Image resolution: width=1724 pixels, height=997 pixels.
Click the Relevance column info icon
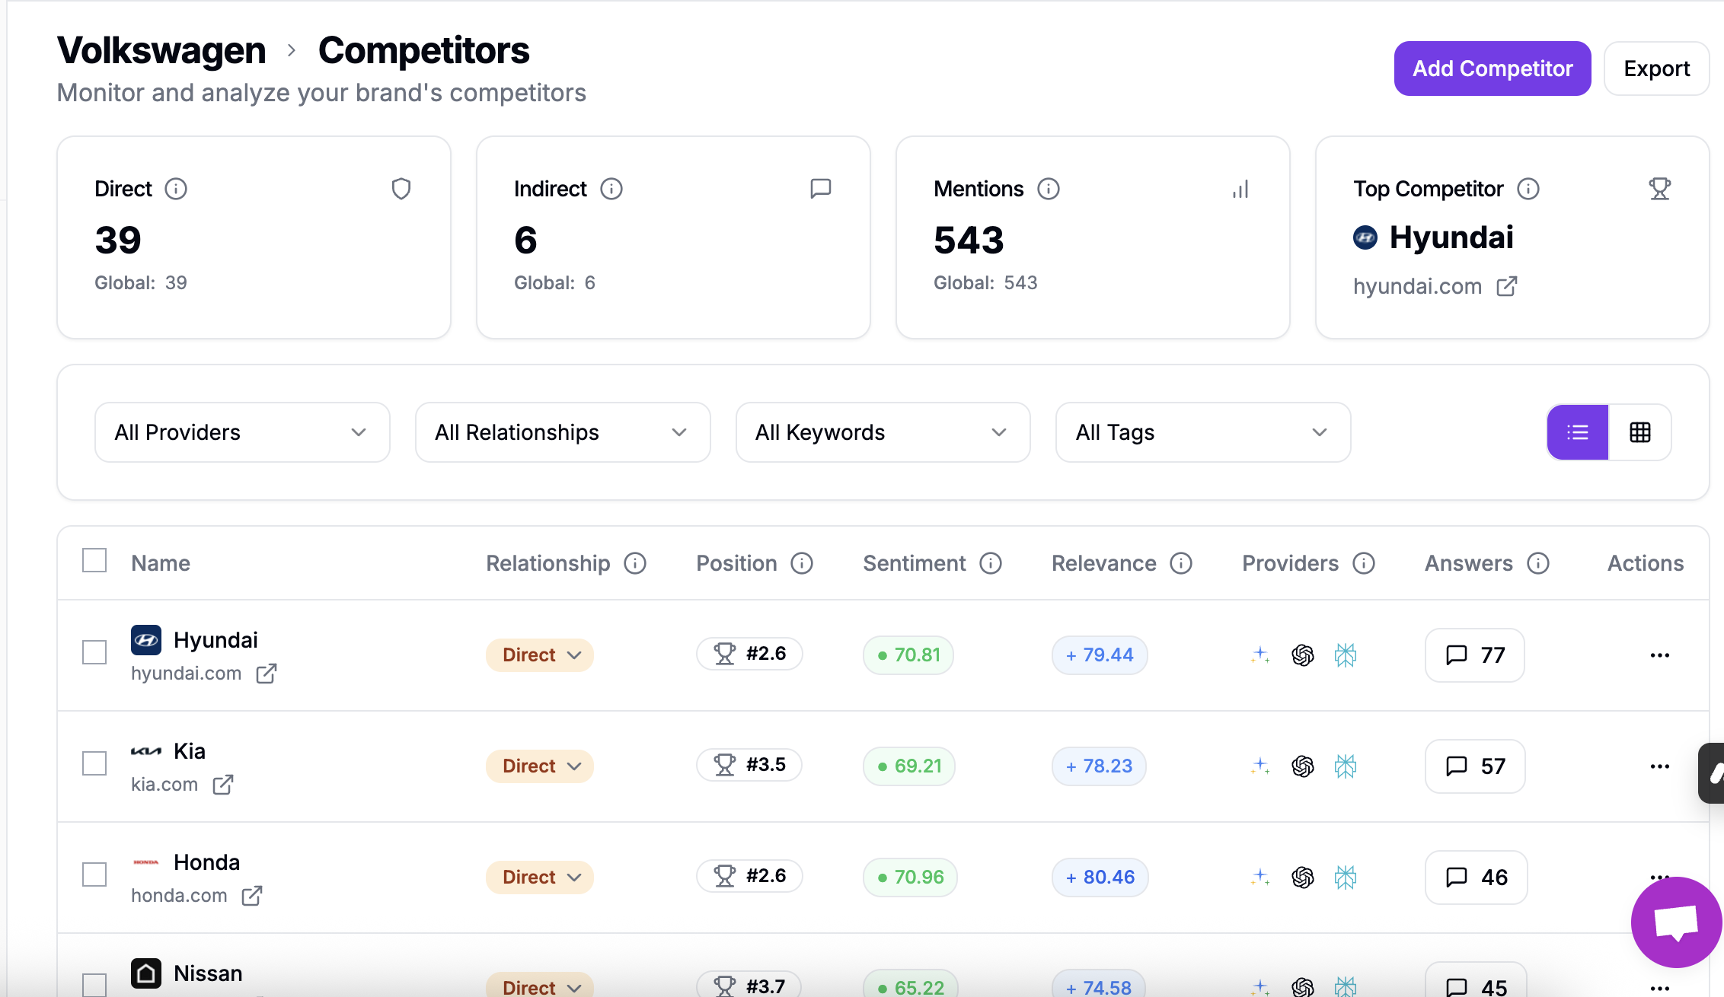tap(1181, 563)
